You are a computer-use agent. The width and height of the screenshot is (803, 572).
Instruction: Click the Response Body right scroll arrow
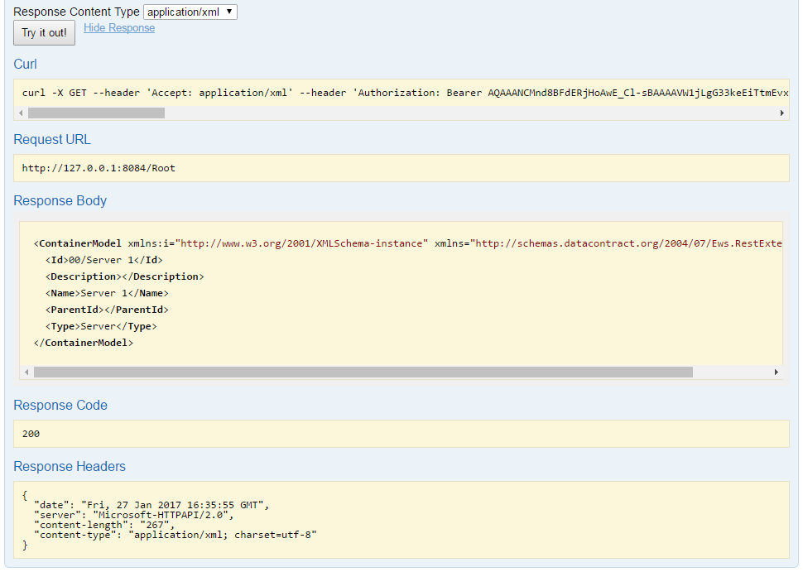[x=777, y=373]
